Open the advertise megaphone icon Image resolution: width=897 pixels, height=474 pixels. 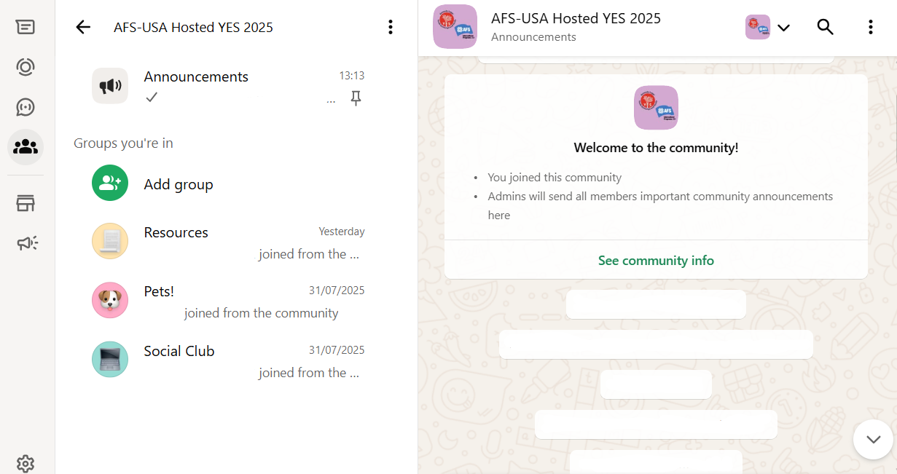point(26,243)
